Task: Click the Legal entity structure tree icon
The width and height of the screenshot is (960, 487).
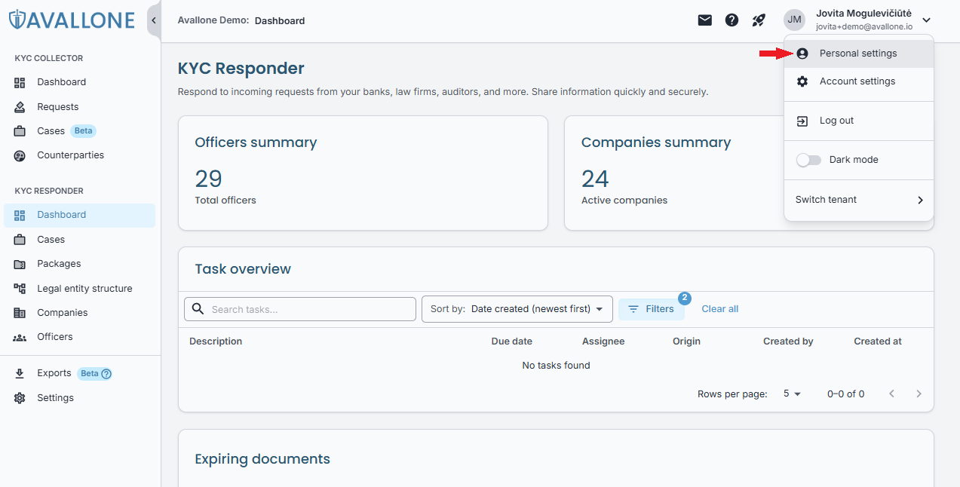Action: (x=20, y=289)
